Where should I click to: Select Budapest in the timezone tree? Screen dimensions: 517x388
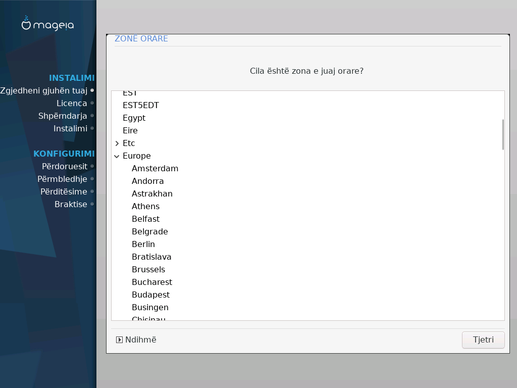[150, 295]
